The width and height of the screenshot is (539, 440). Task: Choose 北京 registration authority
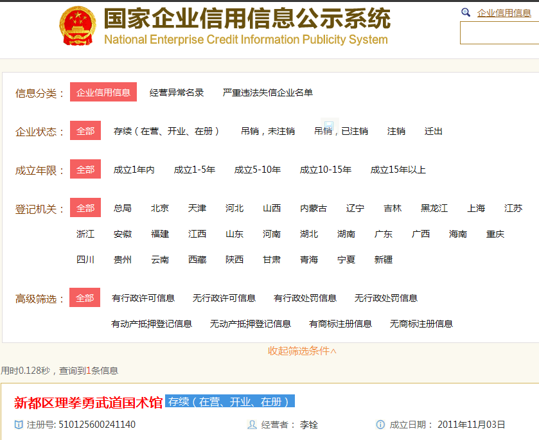[160, 208]
